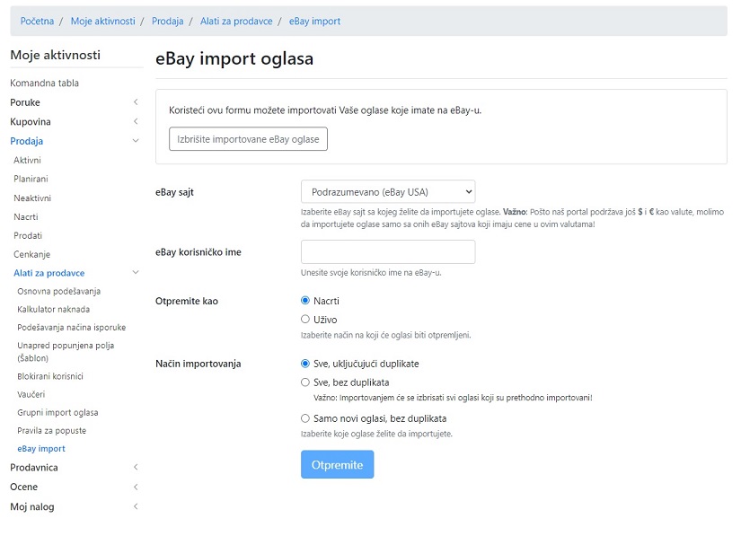Open Pravila za popuste link
The image size is (741, 536).
coord(52,431)
